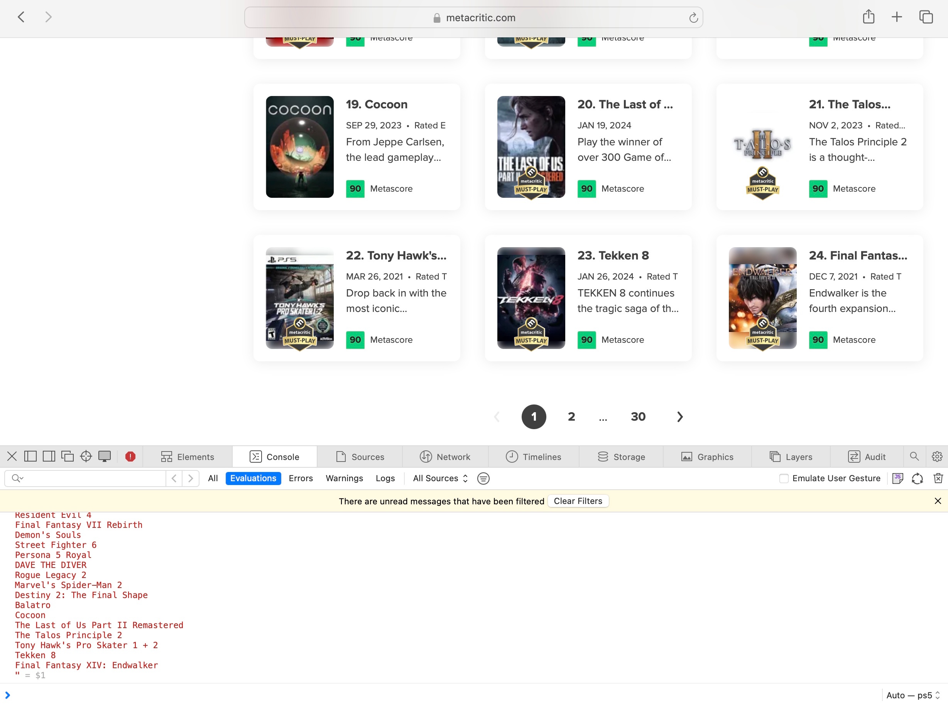Click the red error indicator icon
Image resolution: width=948 pixels, height=706 pixels.
tap(130, 457)
